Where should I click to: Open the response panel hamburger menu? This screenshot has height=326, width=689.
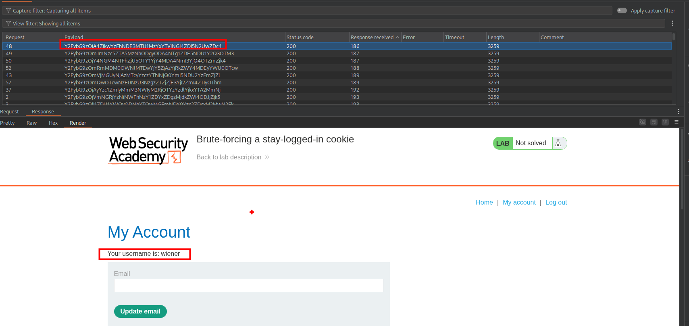[677, 122]
